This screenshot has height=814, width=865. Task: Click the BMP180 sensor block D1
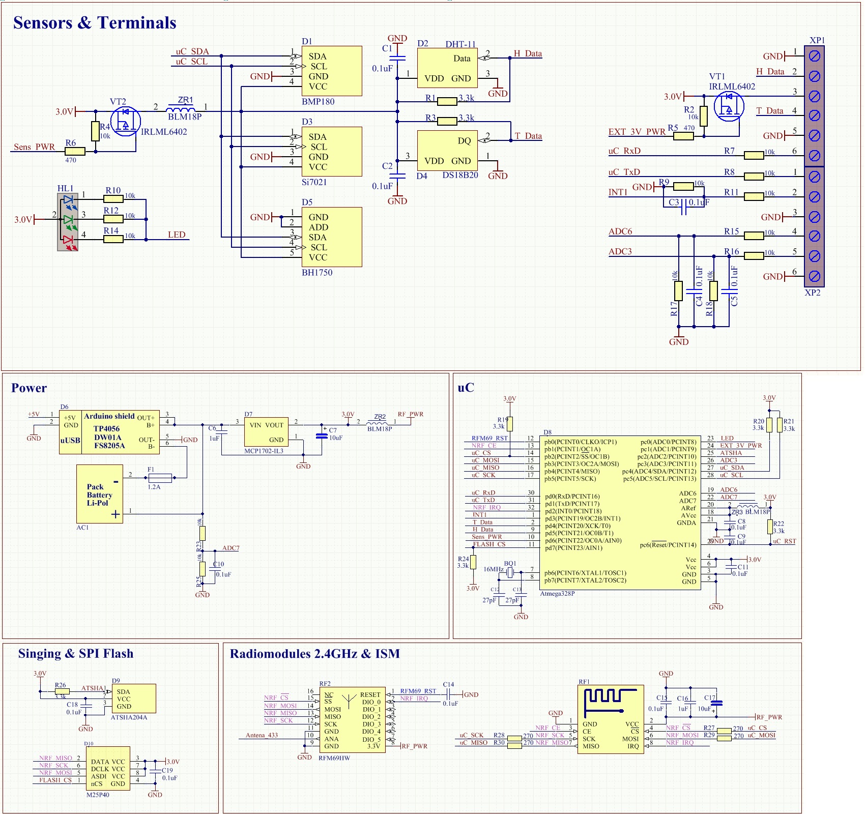point(331,70)
